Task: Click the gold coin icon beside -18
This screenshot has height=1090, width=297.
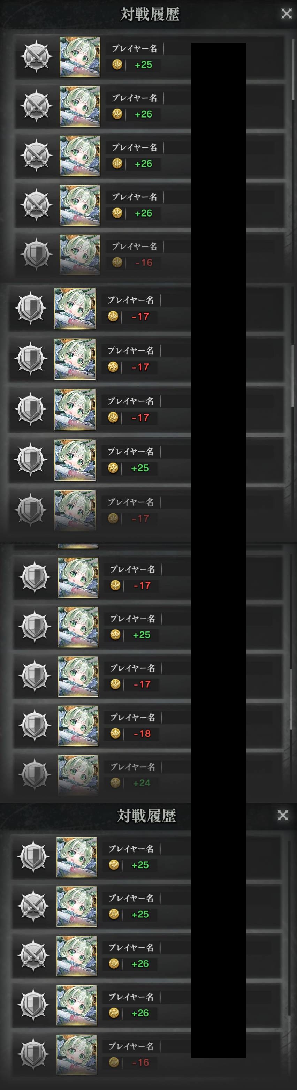Action: click(x=115, y=733)
